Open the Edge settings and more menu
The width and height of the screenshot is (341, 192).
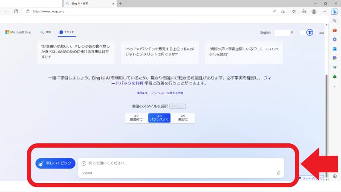click(324, 12)
